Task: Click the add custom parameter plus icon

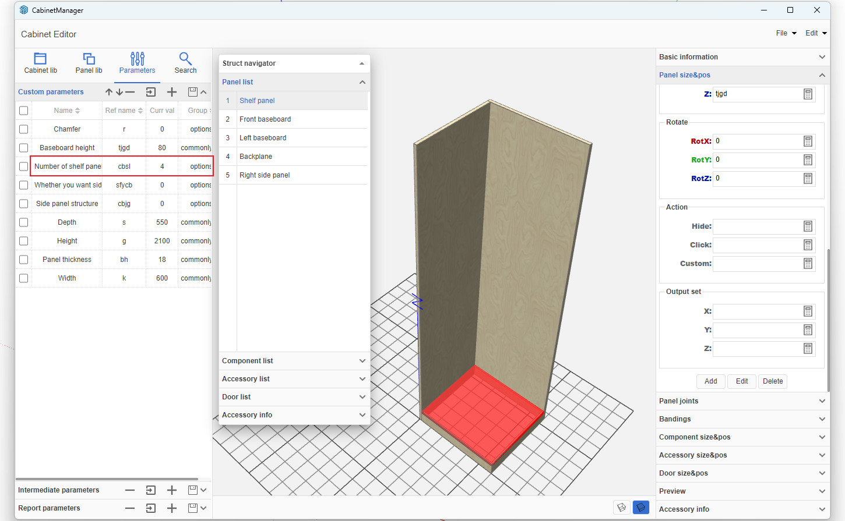Action: click(172, 92)
